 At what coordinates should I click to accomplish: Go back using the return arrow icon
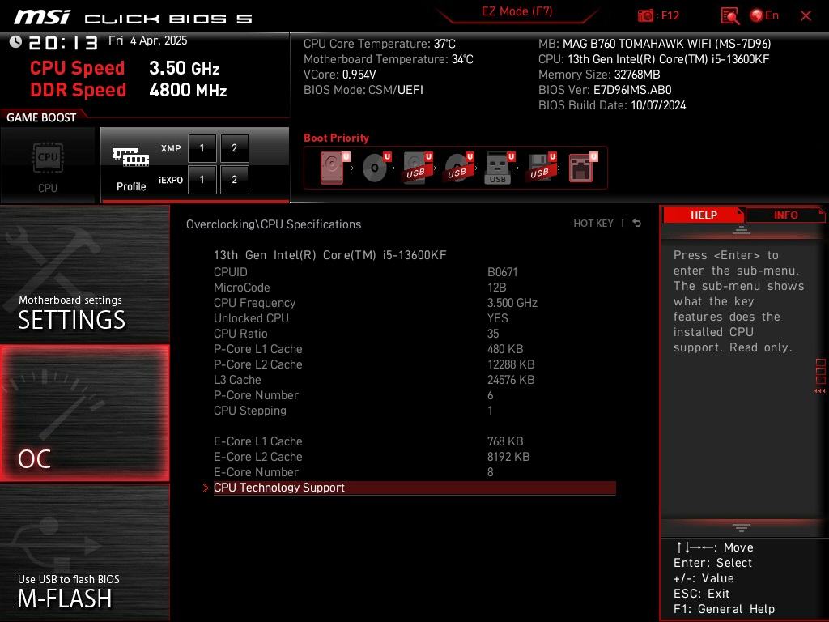[637, 224]
